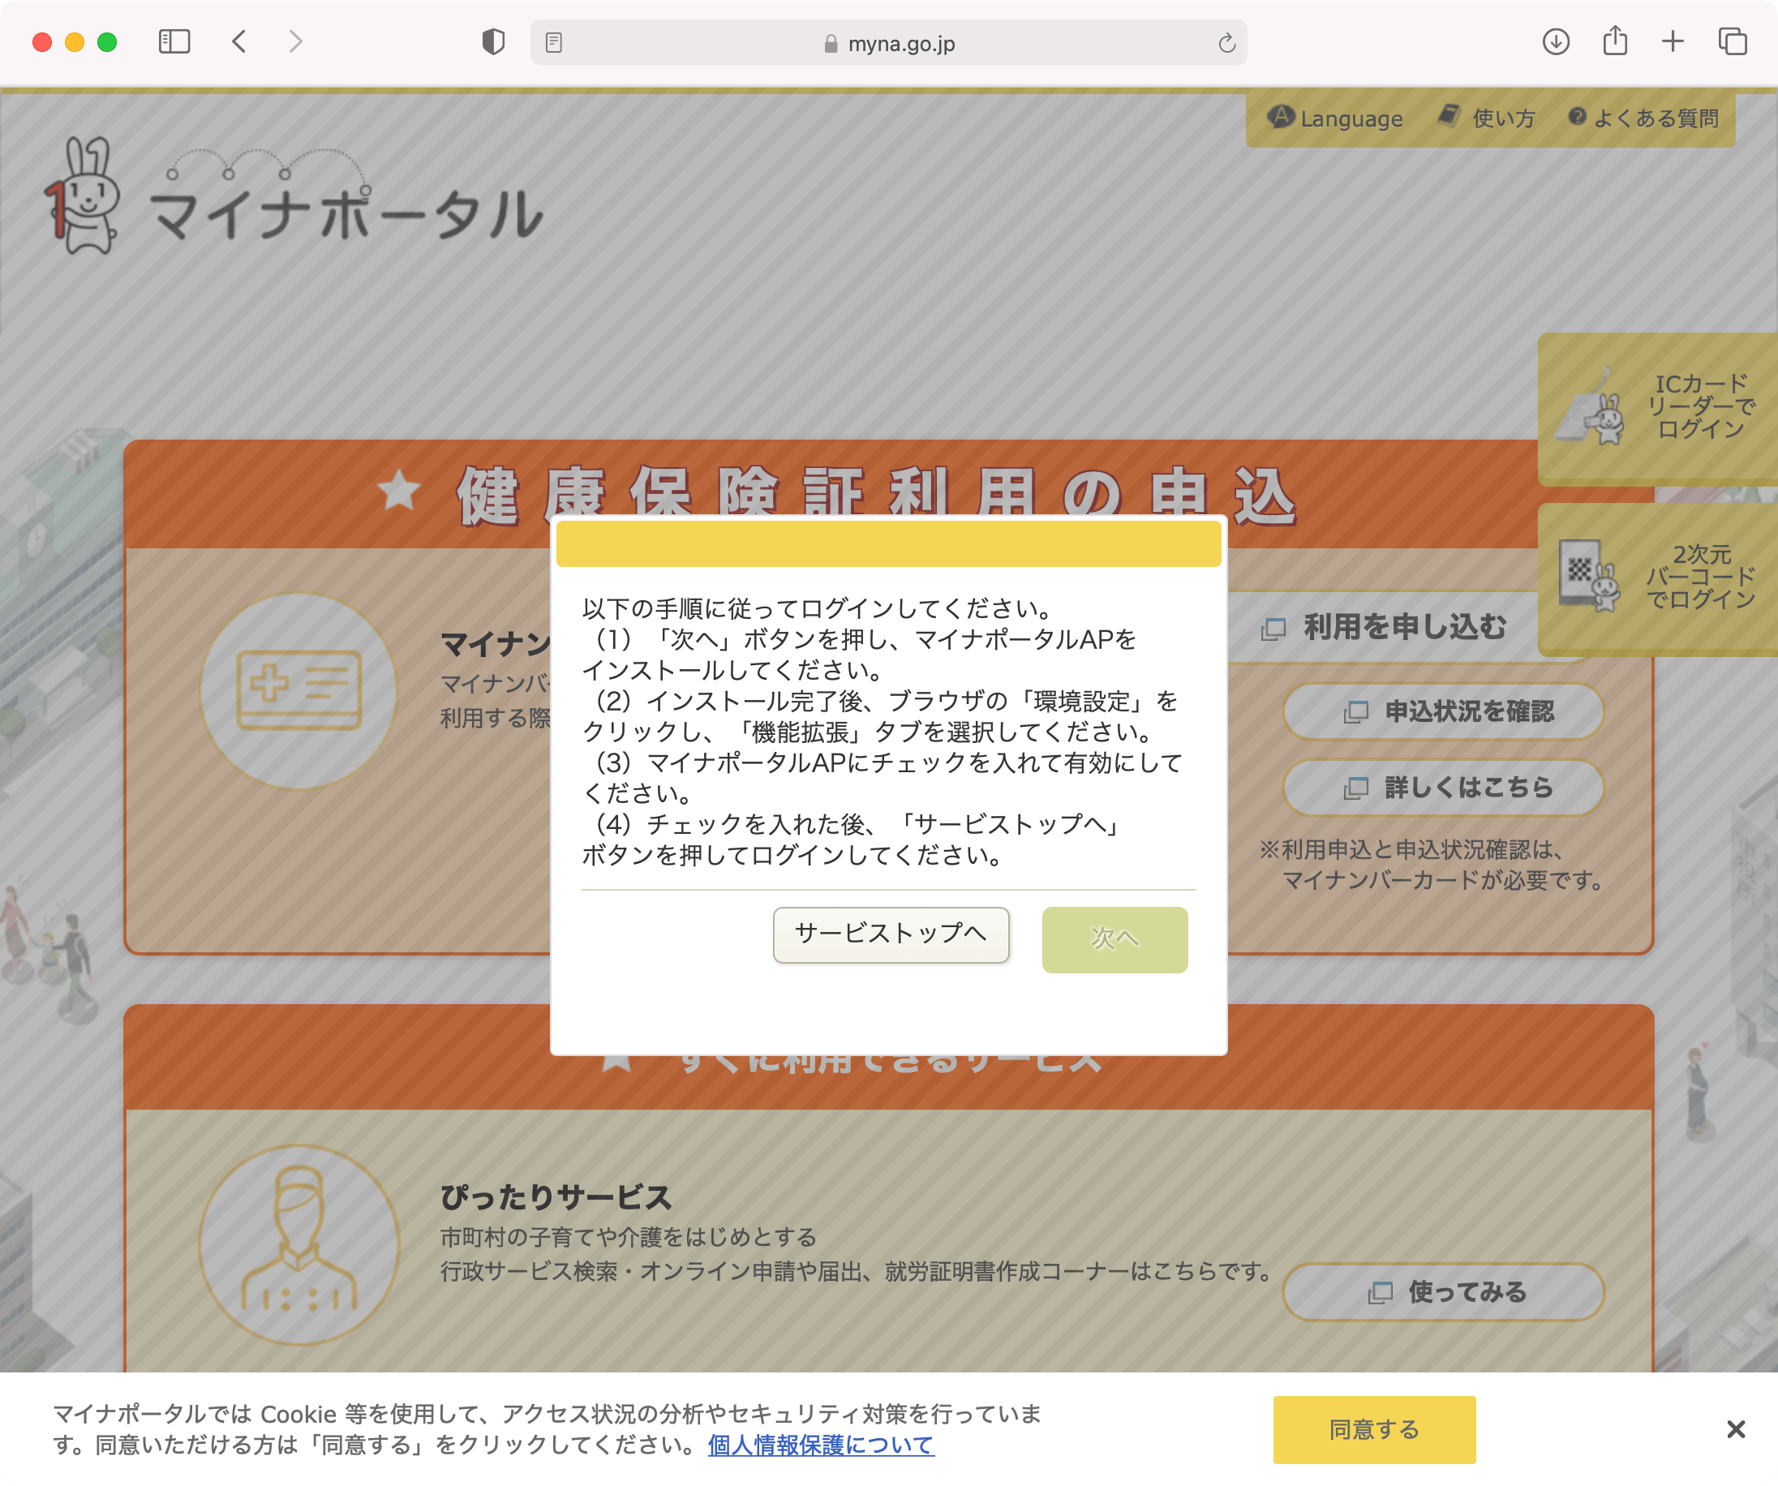Click the privacy shield icon in toolbar
The height and width of the screenshot is (1486, 1778).
click(x=494, y=41)
